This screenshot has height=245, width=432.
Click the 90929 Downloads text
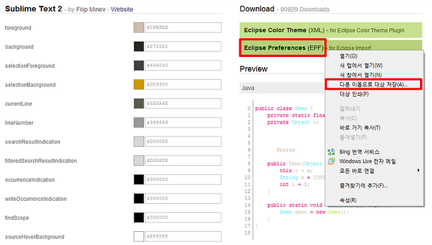coord(305,10)
